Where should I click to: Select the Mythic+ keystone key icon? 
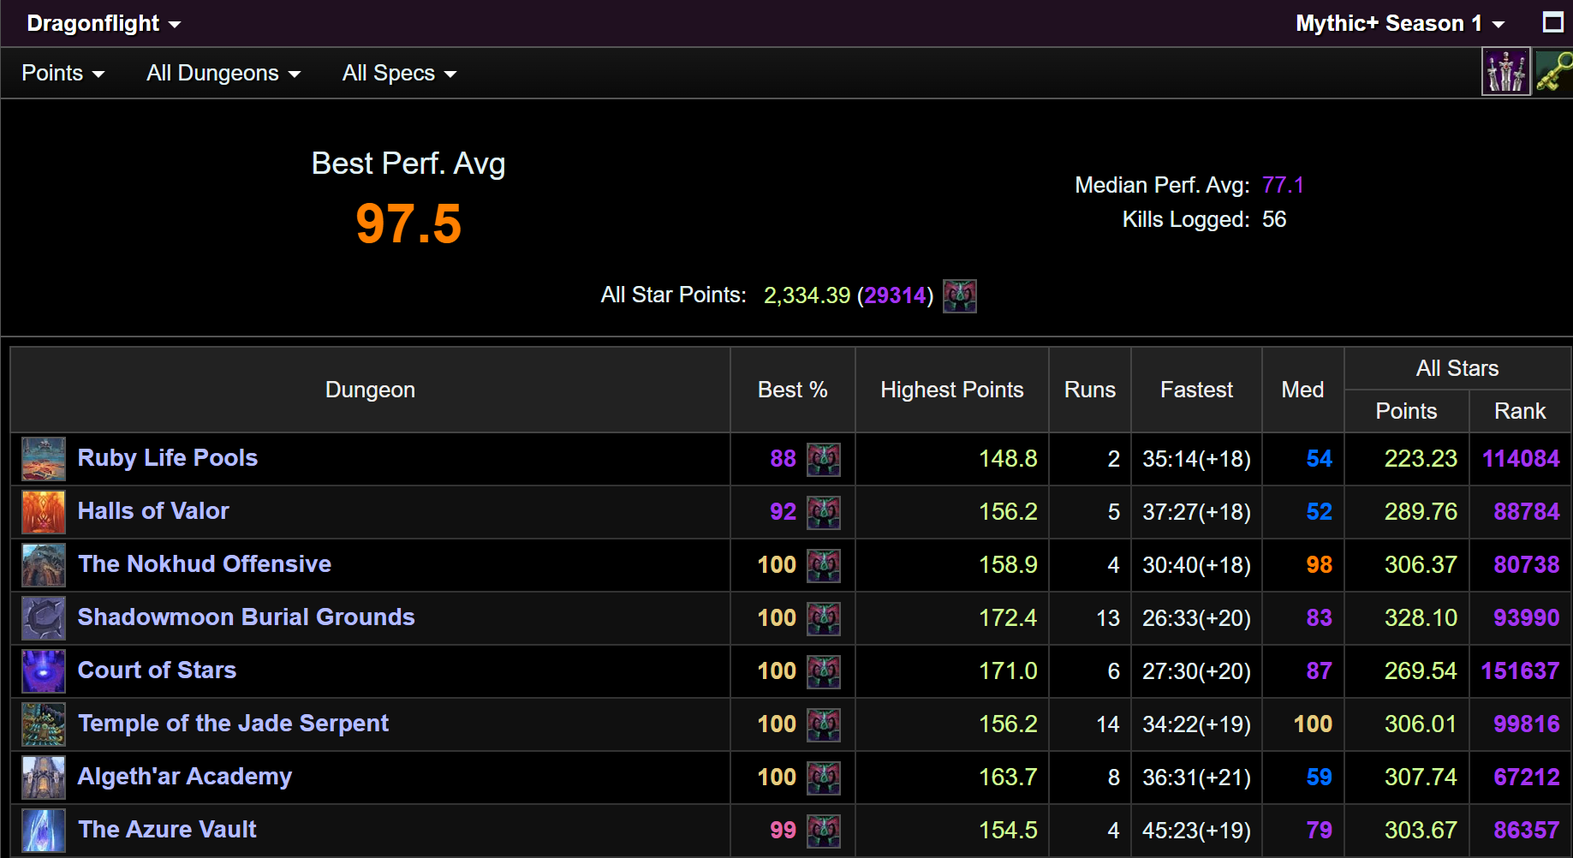(1554, 72)
